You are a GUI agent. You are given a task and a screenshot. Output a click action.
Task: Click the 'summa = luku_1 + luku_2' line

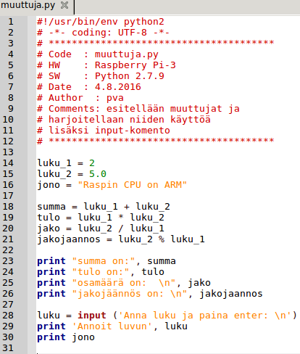tap(104, 207)
